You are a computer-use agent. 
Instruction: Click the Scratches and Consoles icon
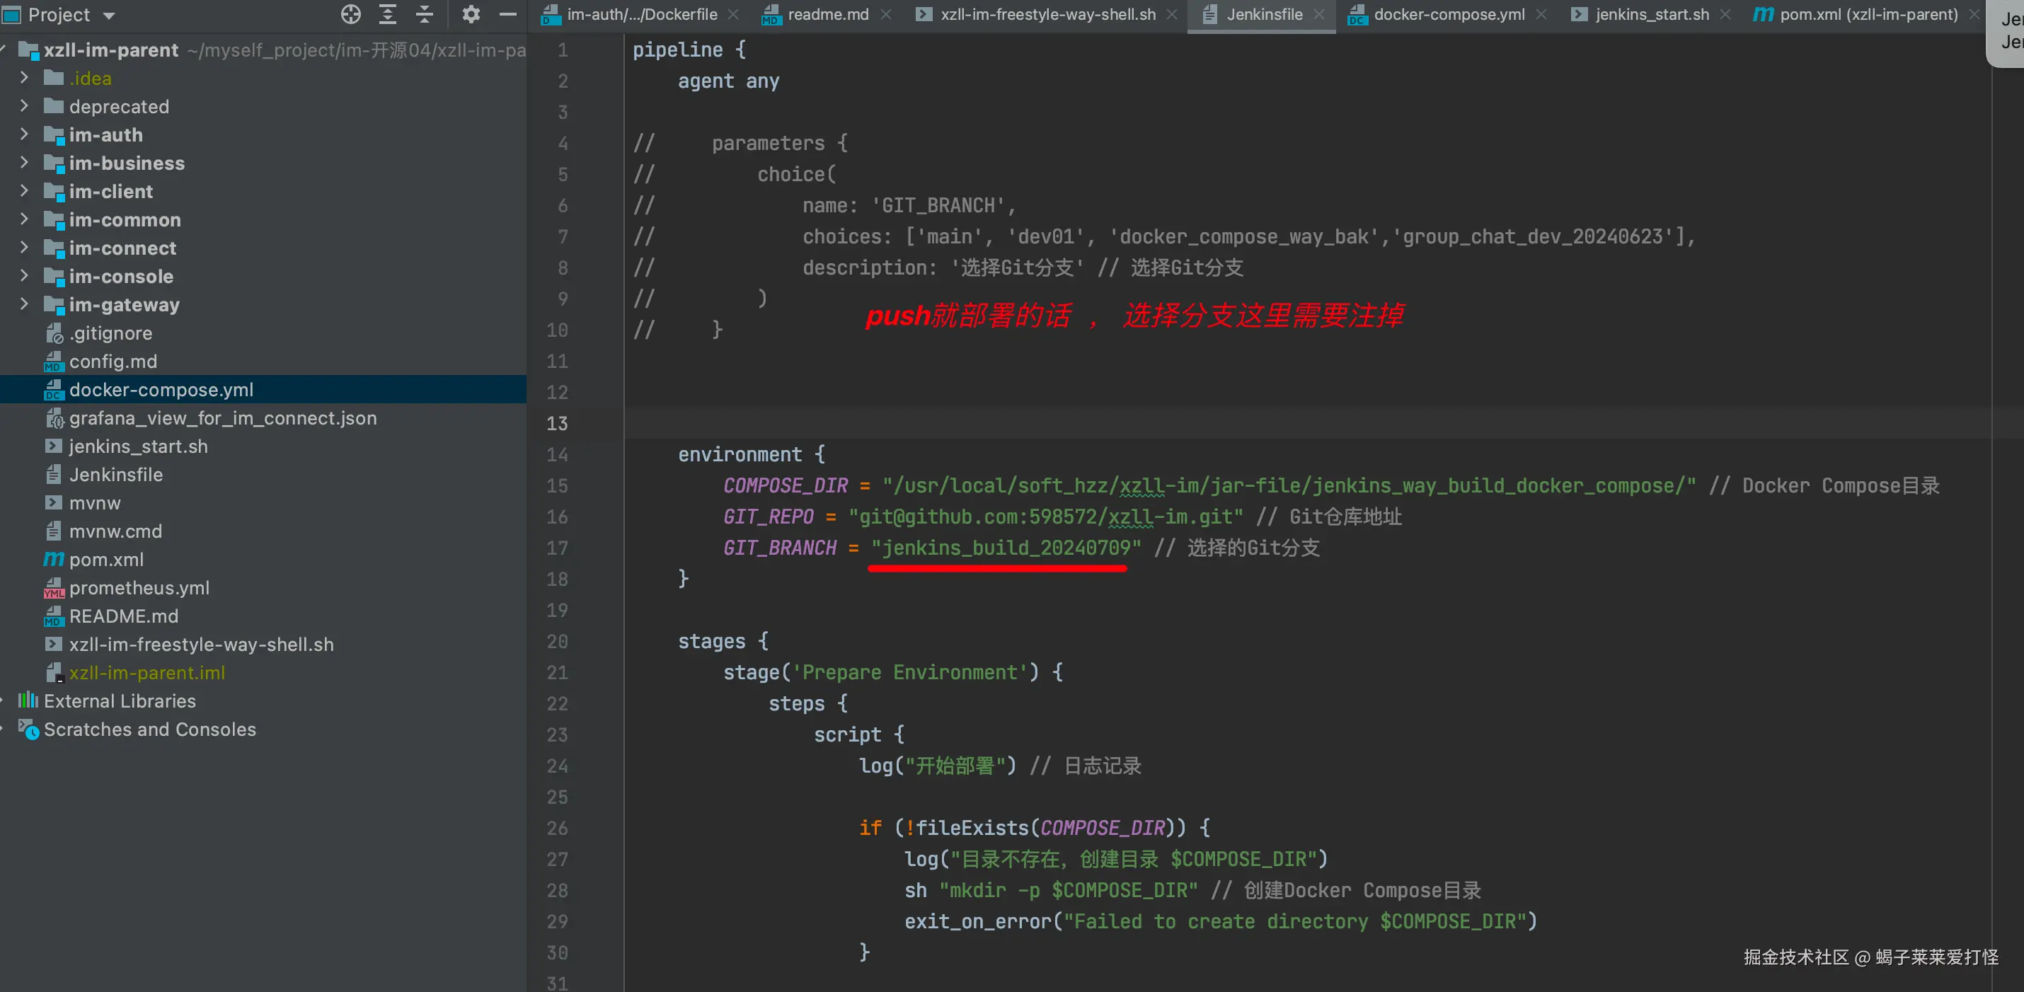click(28, 729)
